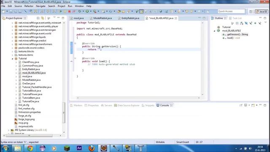The image size is (270, 152).
Task: Click Display Selected Console icon
Action: 246,105
